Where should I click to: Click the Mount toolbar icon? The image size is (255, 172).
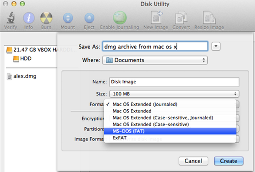tap(68, 18)
